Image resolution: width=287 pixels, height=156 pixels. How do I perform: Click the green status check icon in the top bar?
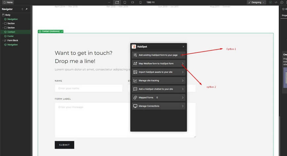(x=271, y=2)
